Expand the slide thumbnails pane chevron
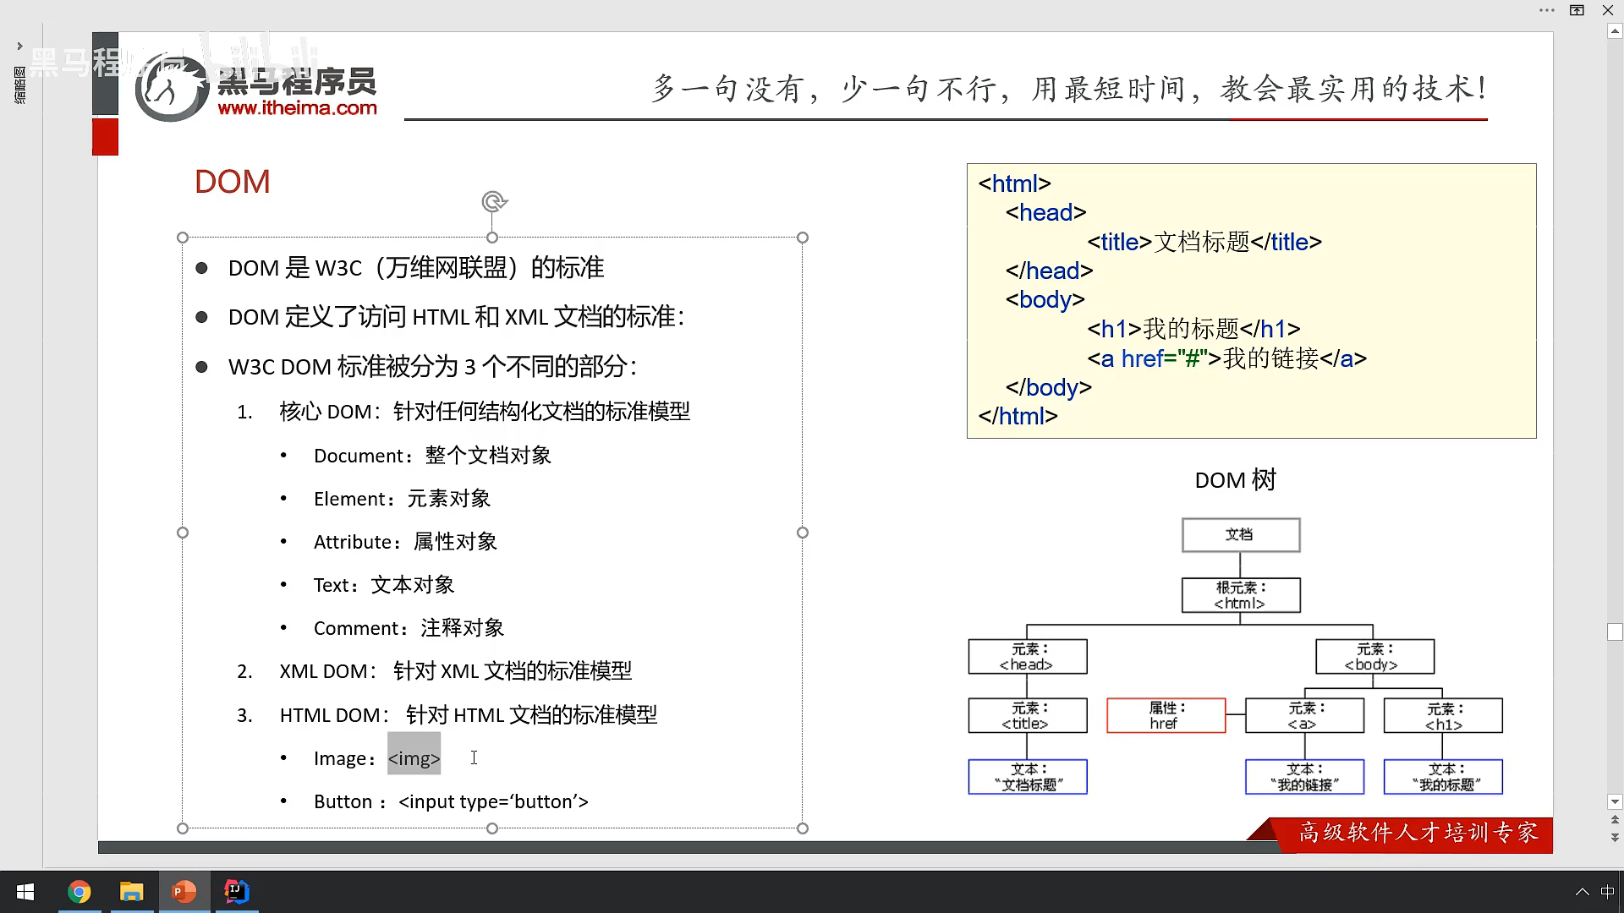 pyautogui.click(x=19, y=46)
